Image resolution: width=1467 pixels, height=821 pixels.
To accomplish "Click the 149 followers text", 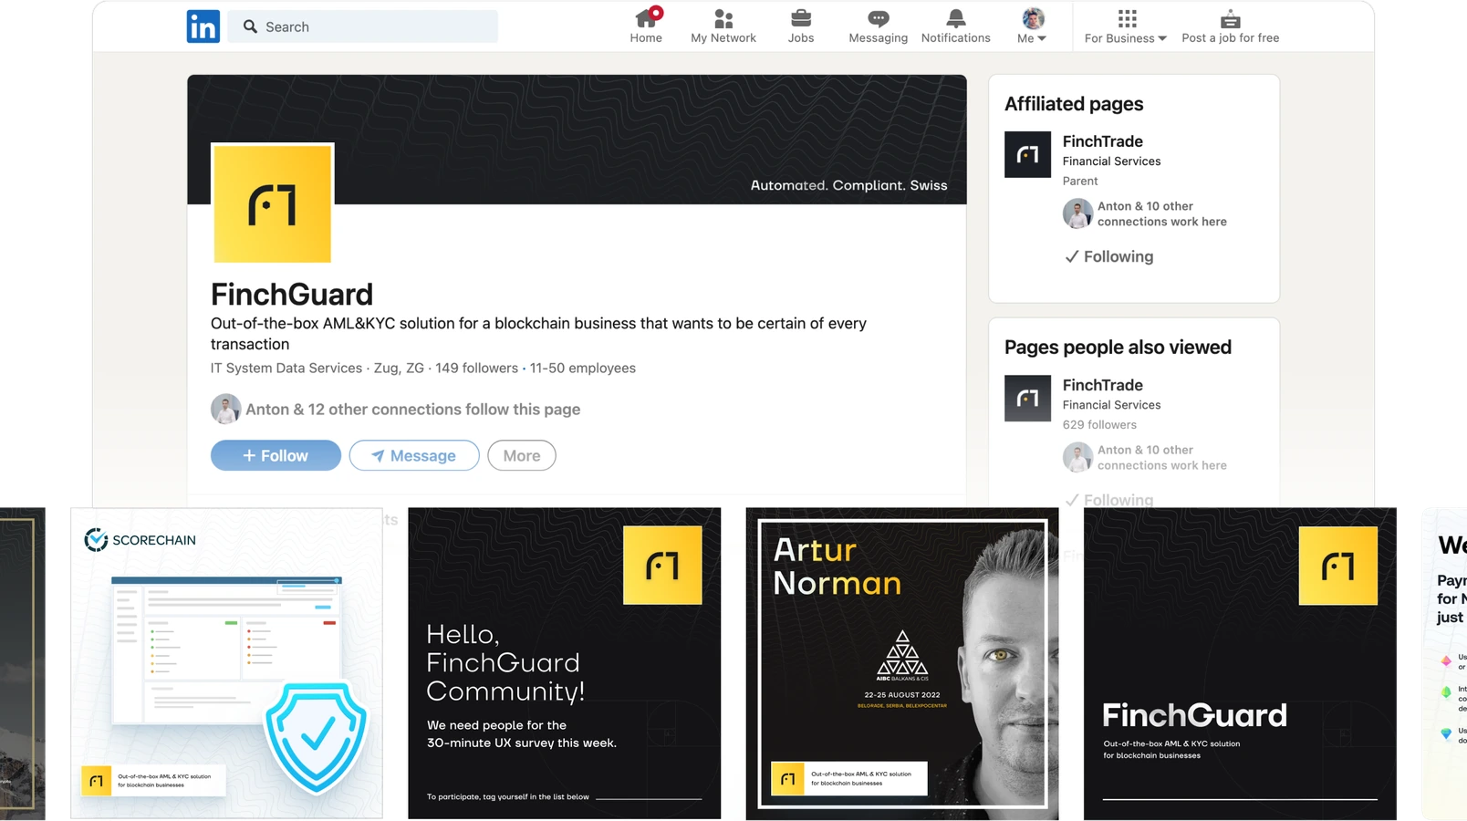I will (476, 368).
